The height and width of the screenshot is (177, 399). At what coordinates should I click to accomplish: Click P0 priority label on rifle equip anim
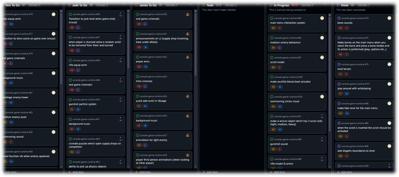click(x=72, y=70)
